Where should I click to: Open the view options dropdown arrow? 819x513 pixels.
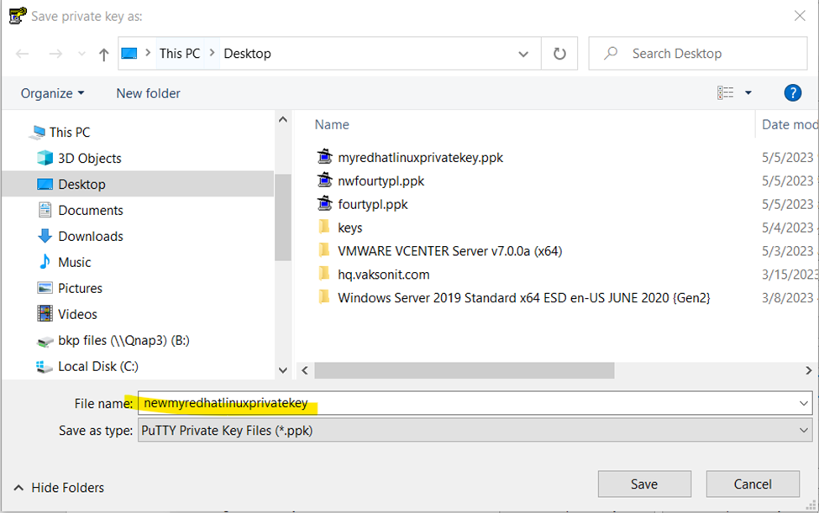click(748, 93)
